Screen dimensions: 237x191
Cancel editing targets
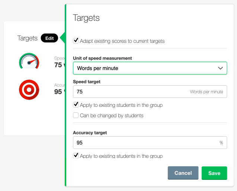183,173
